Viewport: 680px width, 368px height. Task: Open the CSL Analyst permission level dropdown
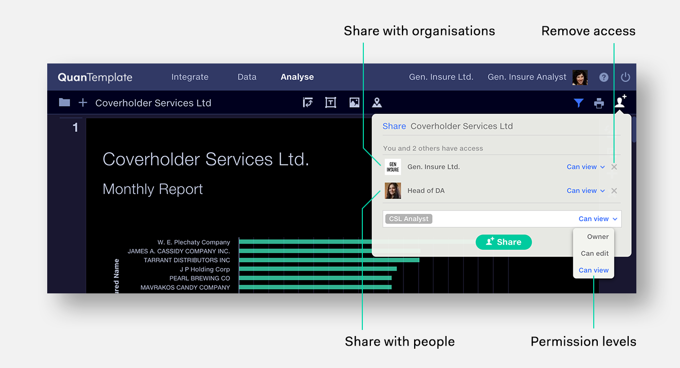(597, 218)
